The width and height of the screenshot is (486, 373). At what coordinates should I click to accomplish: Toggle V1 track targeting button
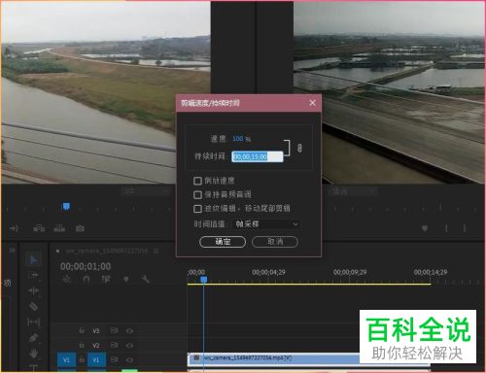click(96, 360)
